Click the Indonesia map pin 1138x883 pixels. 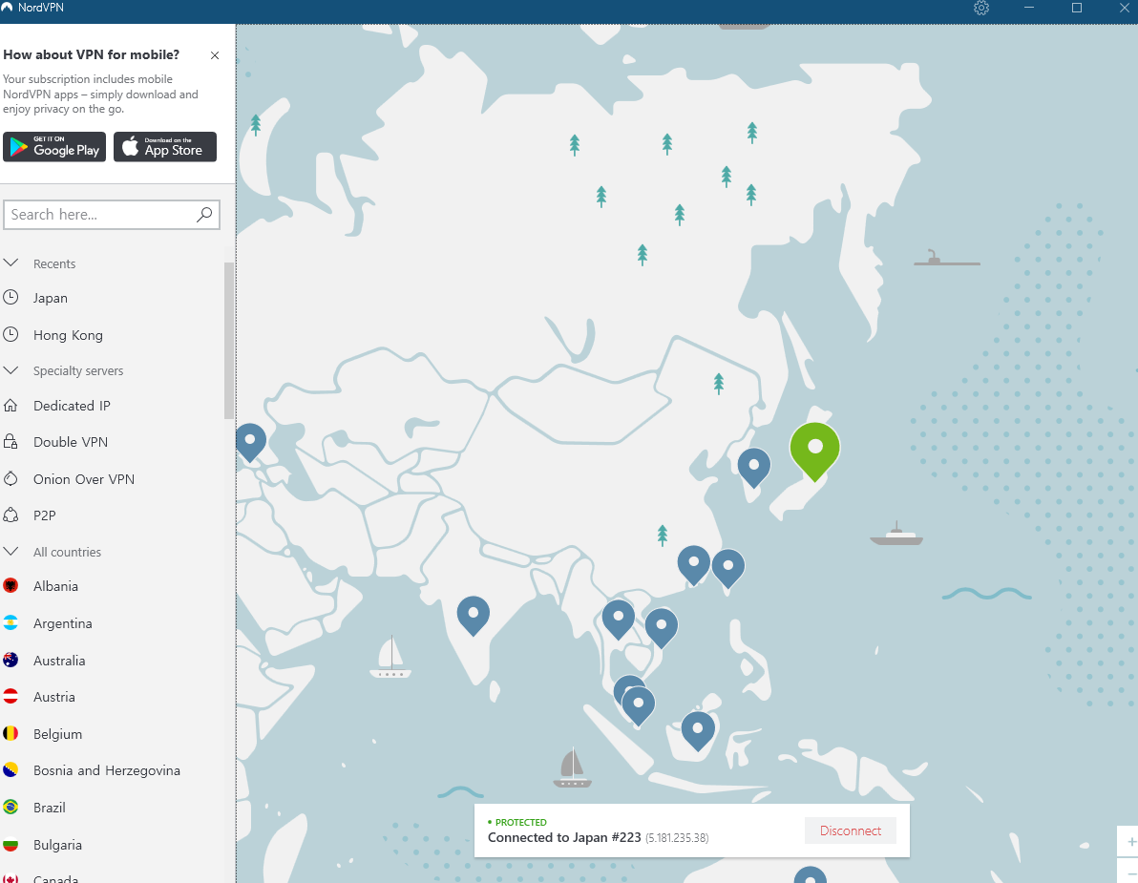point(698,731)
